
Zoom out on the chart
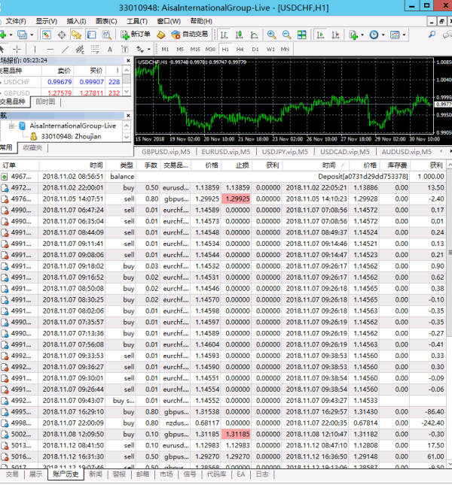286,35
